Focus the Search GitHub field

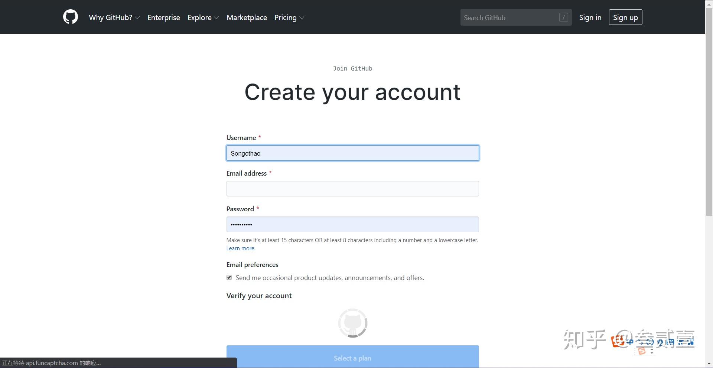(x=516, y=17)
